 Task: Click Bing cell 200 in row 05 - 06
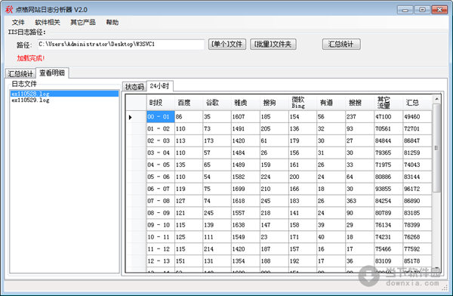point(303,177)
